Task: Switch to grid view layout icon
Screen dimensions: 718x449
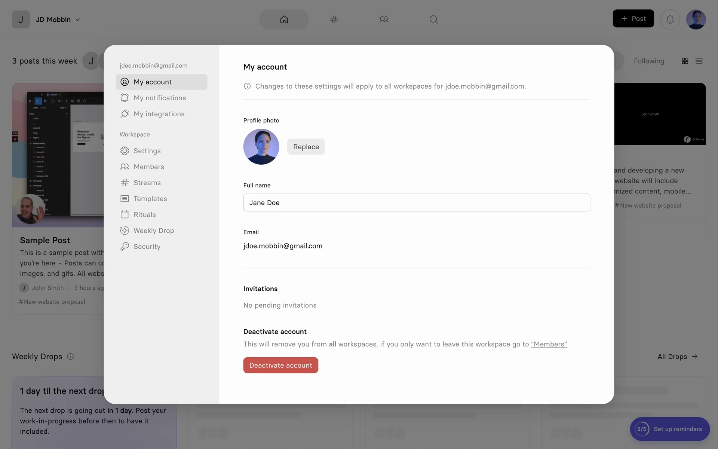Action: tap(685, 61)
